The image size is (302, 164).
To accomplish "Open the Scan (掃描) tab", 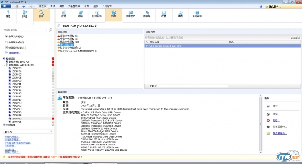I will 53,6.
